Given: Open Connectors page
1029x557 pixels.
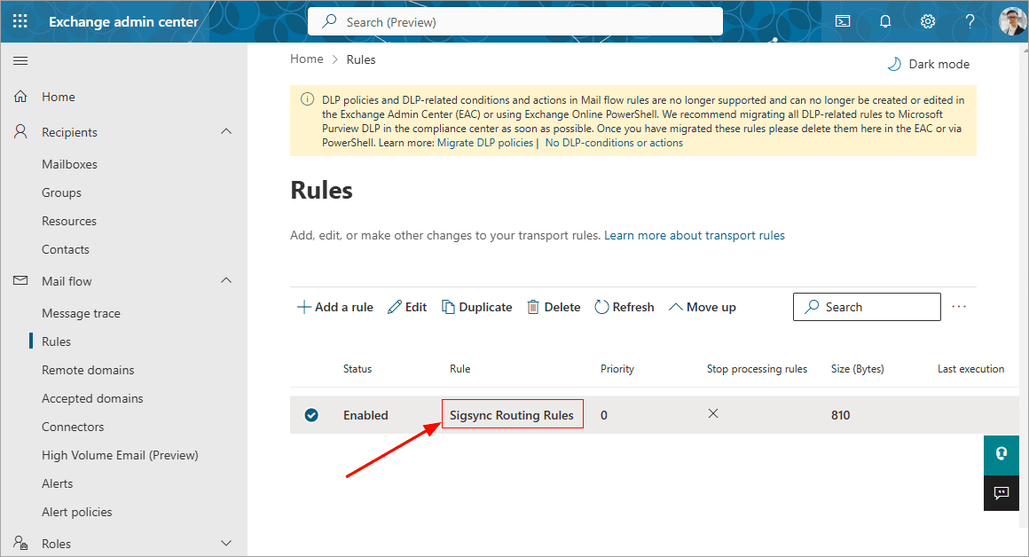Looking at the screenshot, I should click(73, 427).
